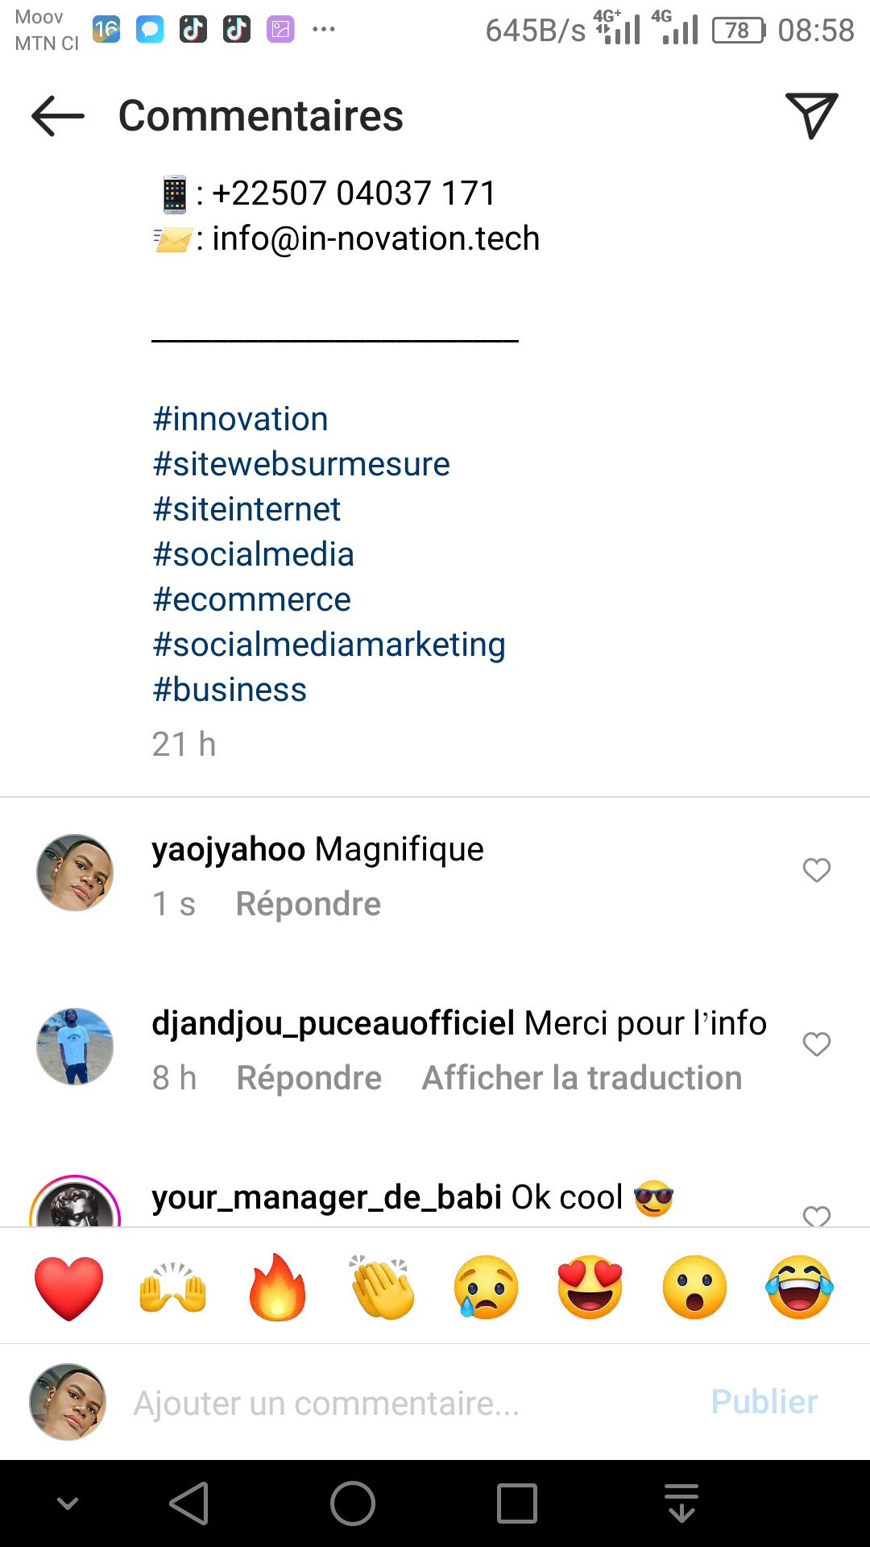This screenshot has height=1547, width=870.
Task: Tap the back arrow beside Commentaires
Action: click(x=58, y=116)
